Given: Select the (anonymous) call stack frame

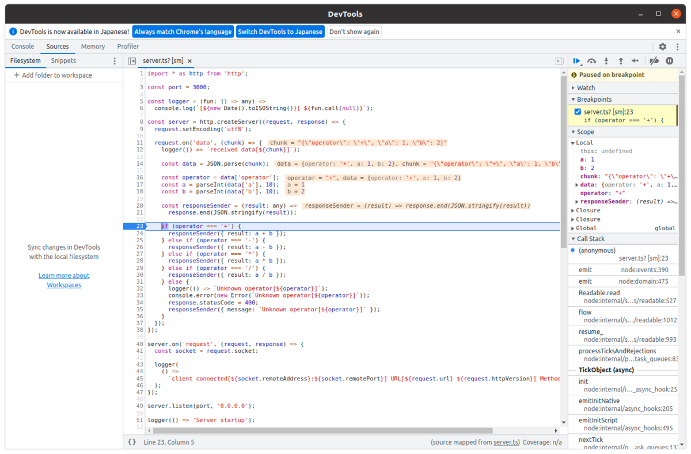Looking at the screenshot, I should [x=623, y=254].
